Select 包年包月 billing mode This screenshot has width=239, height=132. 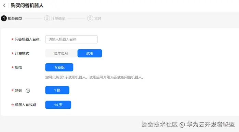pos(61,53)
